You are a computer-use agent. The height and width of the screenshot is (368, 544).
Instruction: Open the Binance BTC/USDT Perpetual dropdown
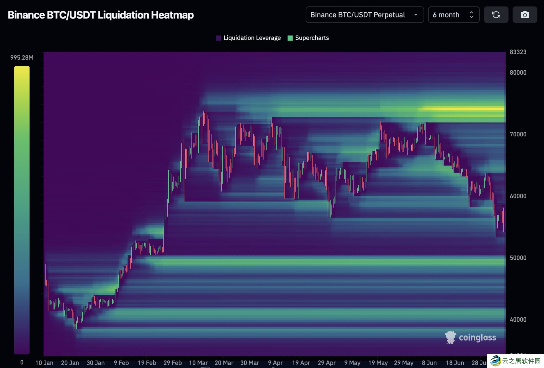tap(364, 15)
